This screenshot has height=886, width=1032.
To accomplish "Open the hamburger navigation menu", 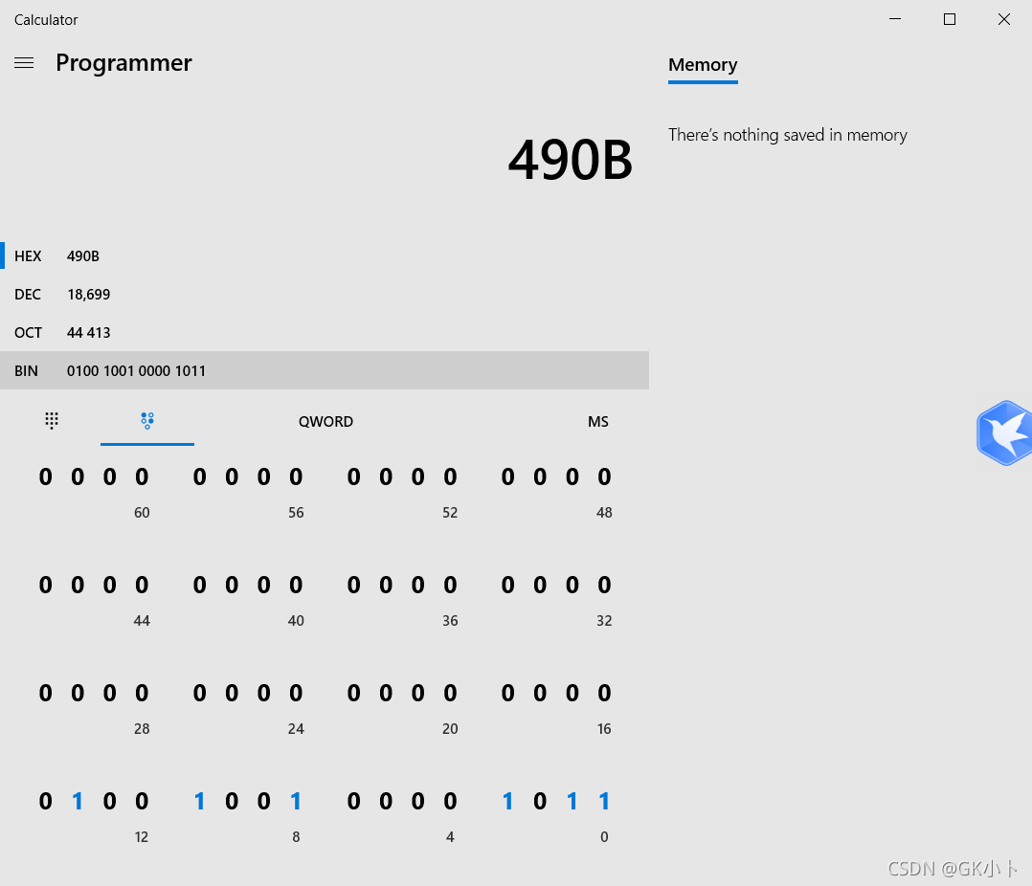I will pos(24,62).
